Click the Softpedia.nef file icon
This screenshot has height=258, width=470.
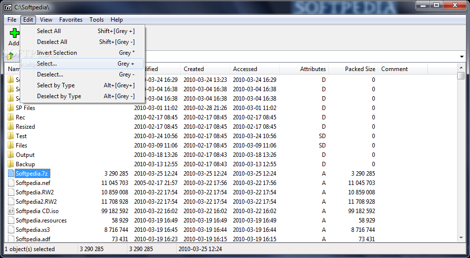[11, 183]
